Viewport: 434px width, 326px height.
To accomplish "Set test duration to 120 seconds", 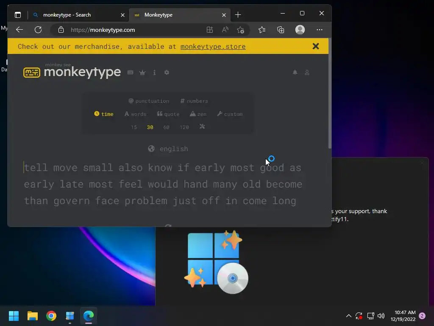I will click(184, 127).
